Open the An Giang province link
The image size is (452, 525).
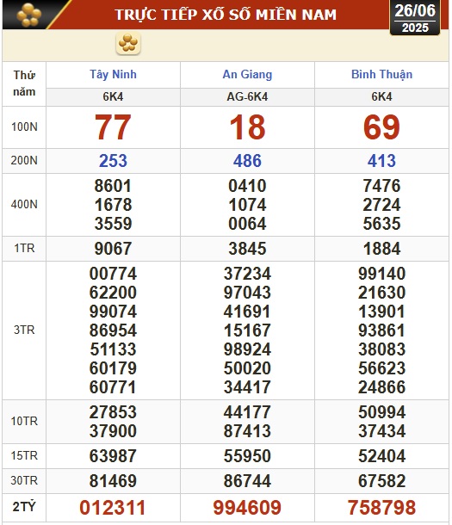(247, 74)
